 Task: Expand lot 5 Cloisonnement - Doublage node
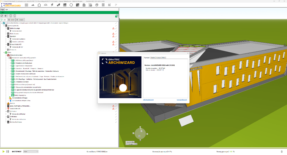click(10, 71)
